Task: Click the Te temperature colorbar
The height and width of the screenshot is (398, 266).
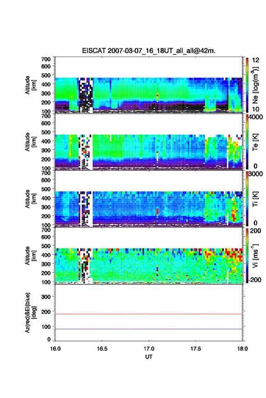Action: (x=247, y=142)
